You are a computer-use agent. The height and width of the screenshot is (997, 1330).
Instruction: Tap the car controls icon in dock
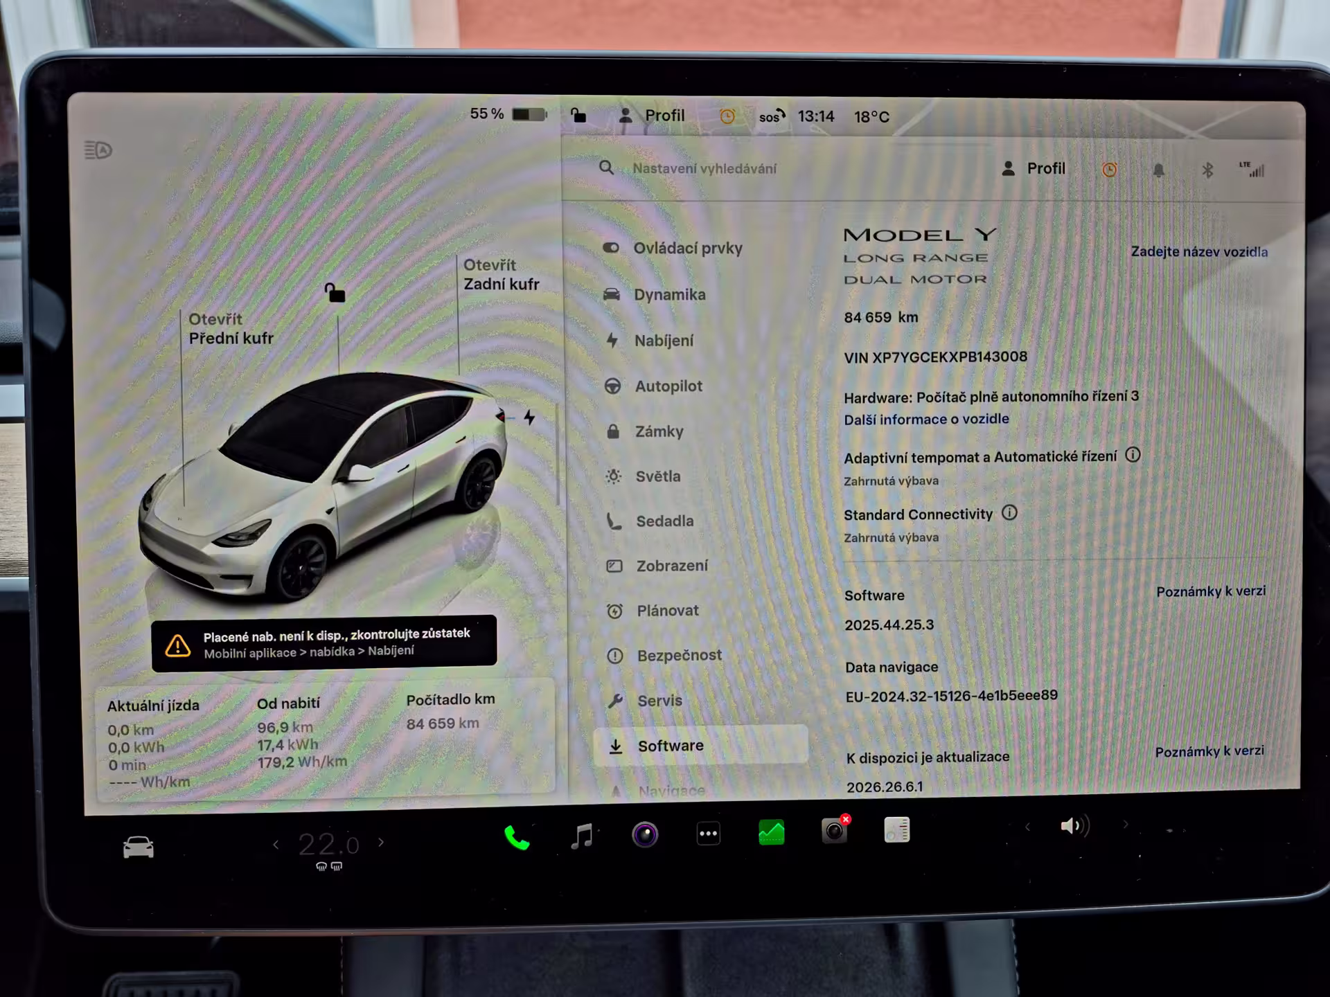click(139, 847)
